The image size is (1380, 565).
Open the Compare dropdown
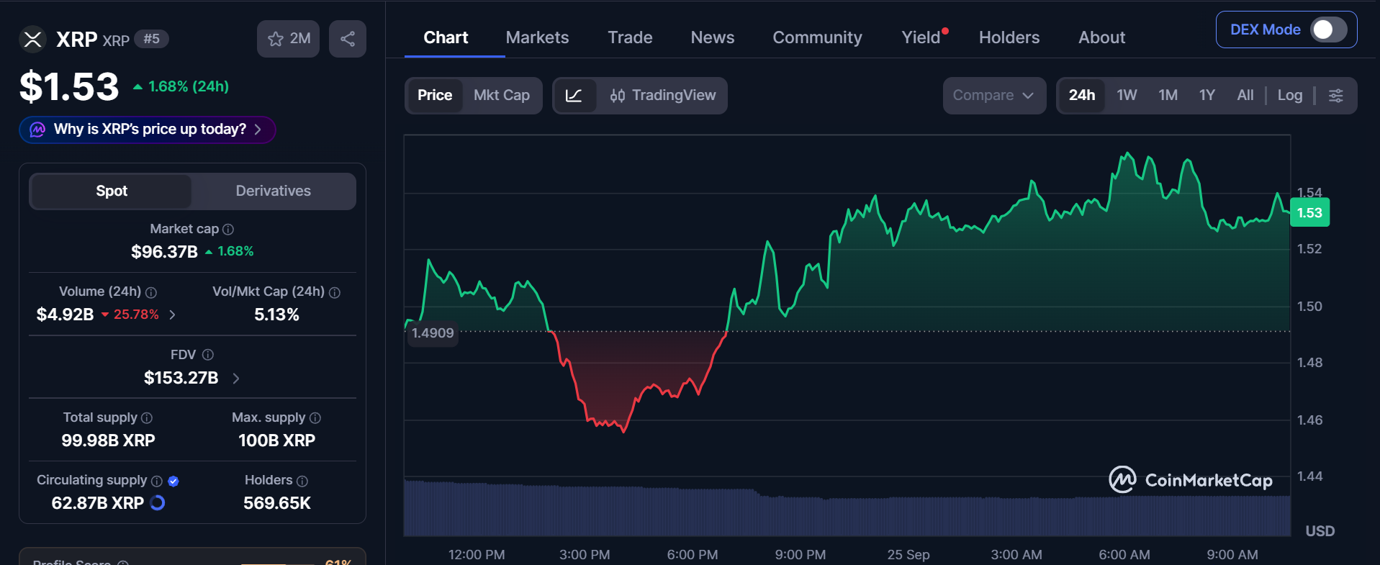pos(994,96)
